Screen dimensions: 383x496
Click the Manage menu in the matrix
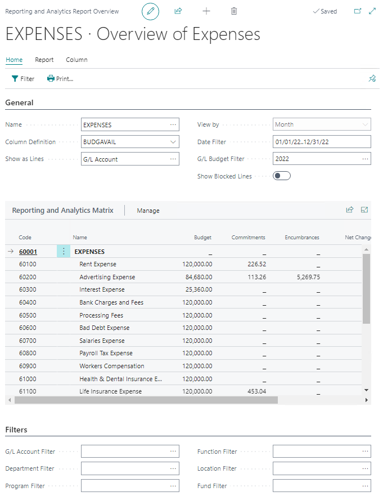148,210
